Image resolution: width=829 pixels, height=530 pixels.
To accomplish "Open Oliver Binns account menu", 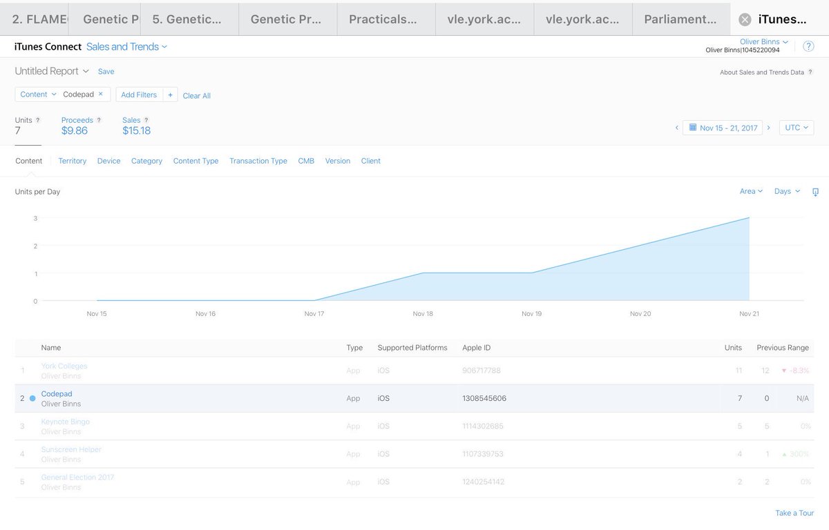I will point(764,42).
